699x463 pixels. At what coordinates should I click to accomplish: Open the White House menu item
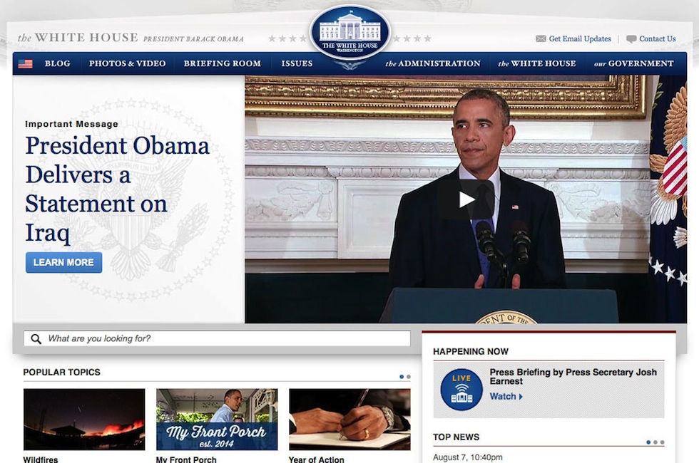[x=536, y=63]
